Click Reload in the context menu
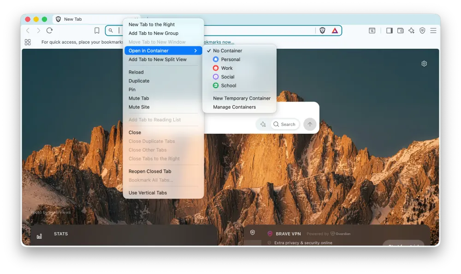 pos(163,72)
